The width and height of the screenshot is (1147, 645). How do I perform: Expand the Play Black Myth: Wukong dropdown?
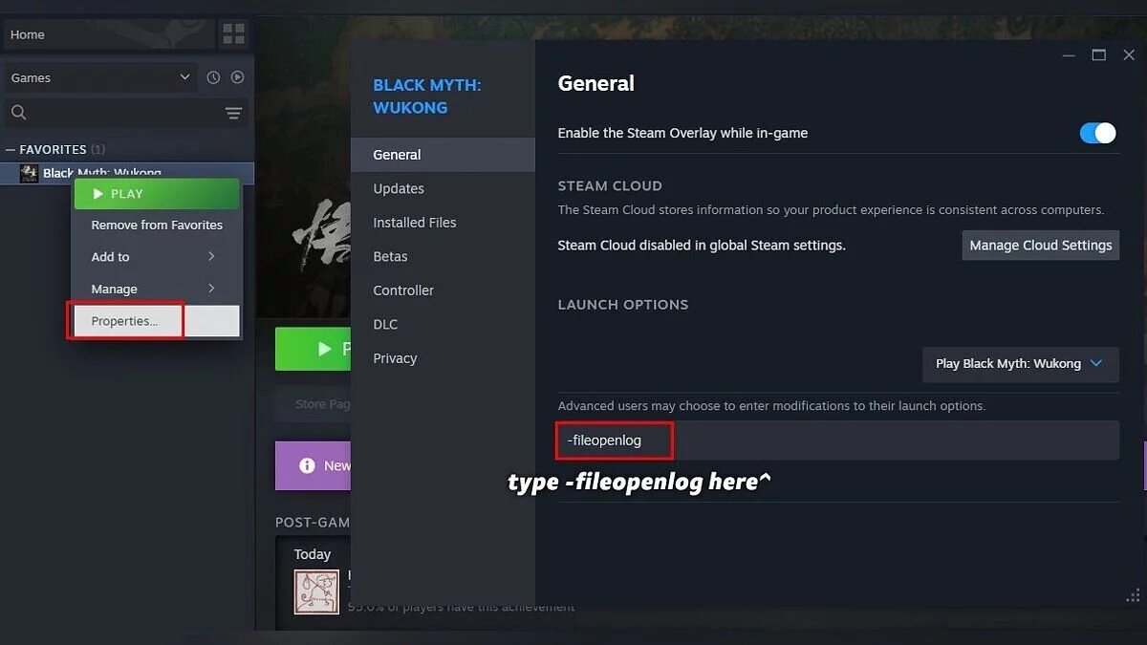coord(1020,363)
